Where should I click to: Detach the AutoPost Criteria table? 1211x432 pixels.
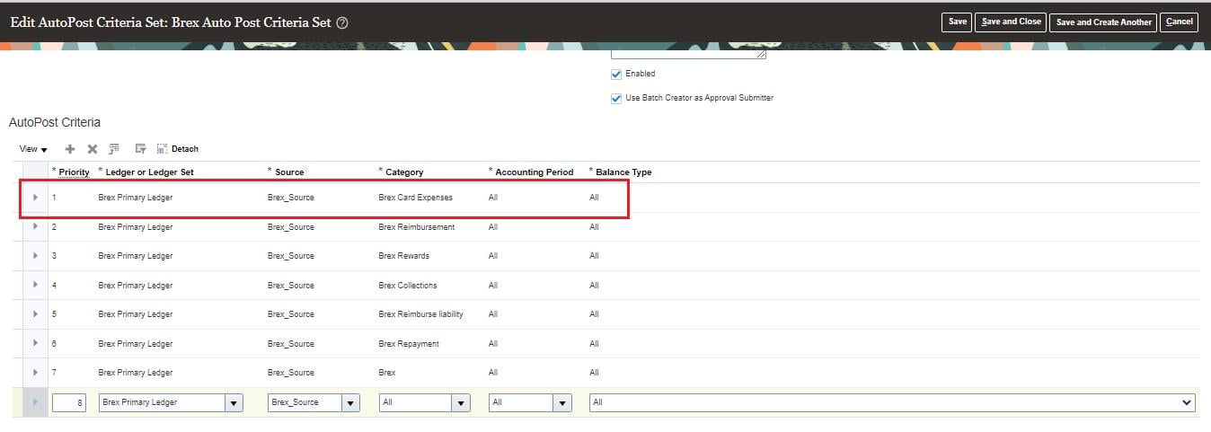click(178, 149)
